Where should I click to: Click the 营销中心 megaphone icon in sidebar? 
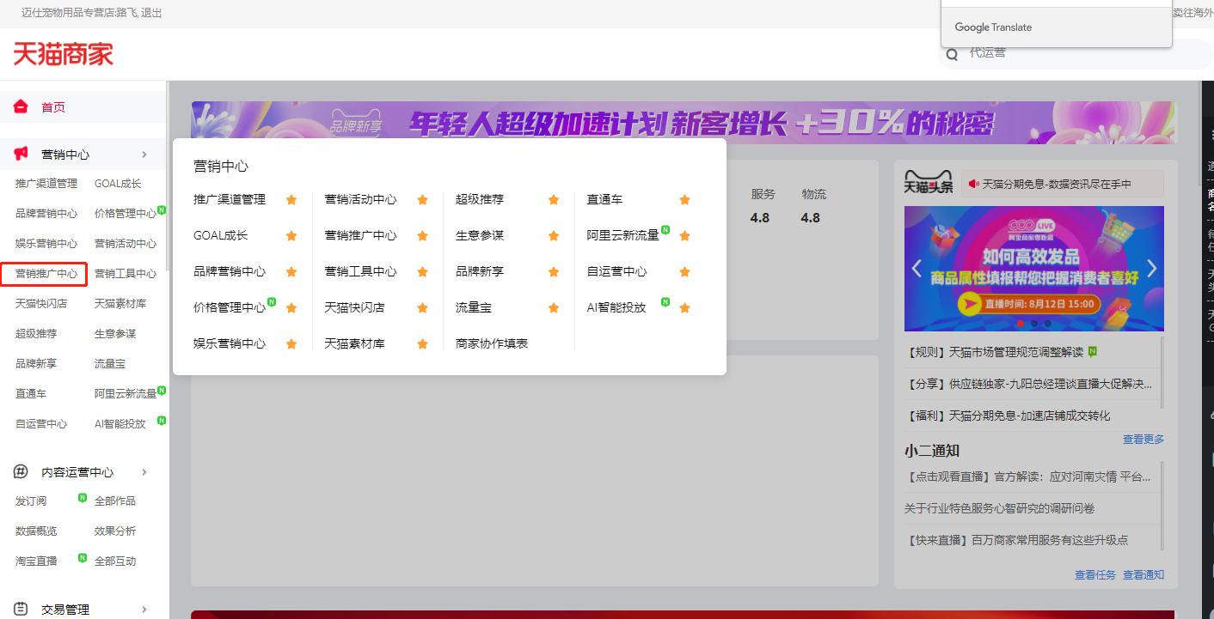pos(21,154)
